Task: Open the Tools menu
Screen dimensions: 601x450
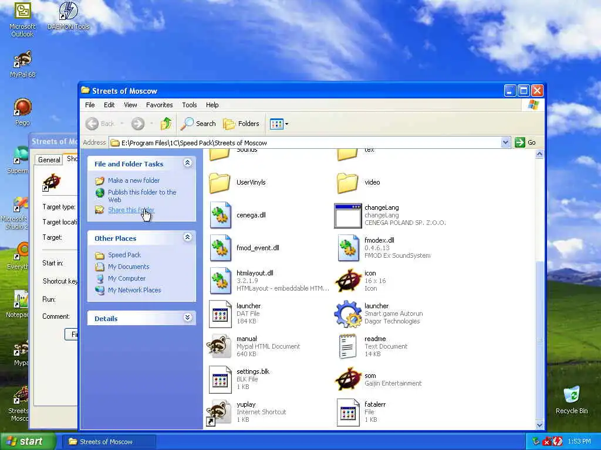Action: [x=190, y=105]
